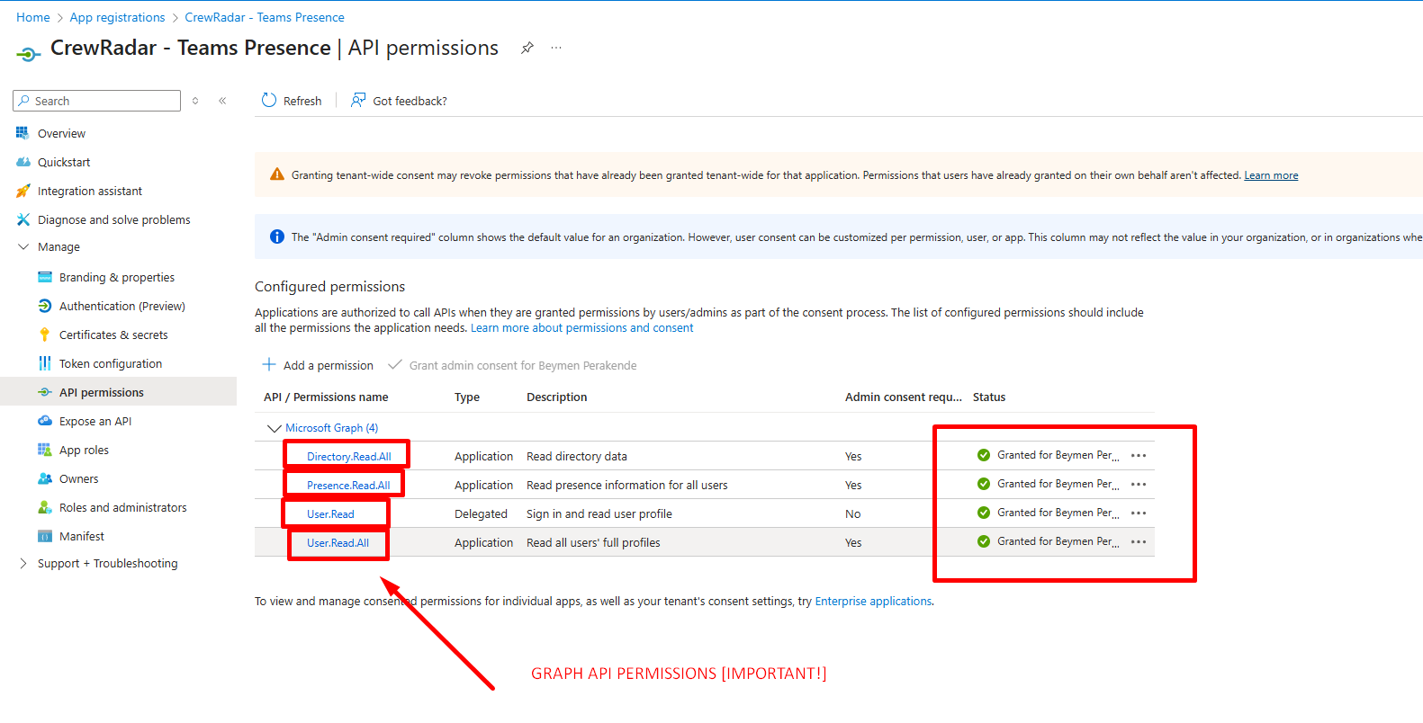
Task: Open the Quickstart menu item
Action: point(64,162)
